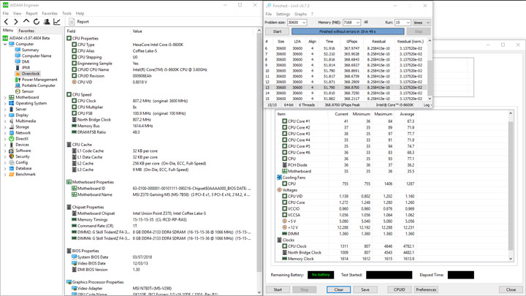Expand the Storage tree node
Screen dimensions: 526x296
pyautogui.click(x=5, y=127)
